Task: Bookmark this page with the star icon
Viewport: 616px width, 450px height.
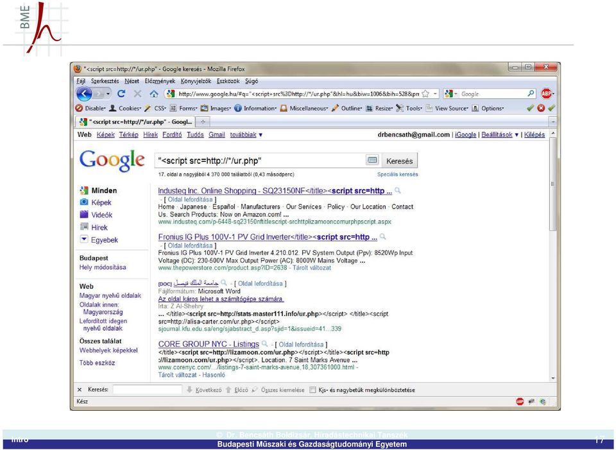Action: [x=425, y=94]
